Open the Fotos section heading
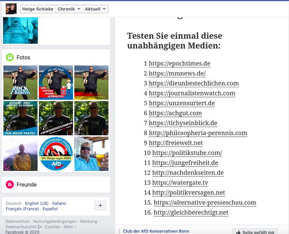The image size is (289, 234). pos(23,57)
